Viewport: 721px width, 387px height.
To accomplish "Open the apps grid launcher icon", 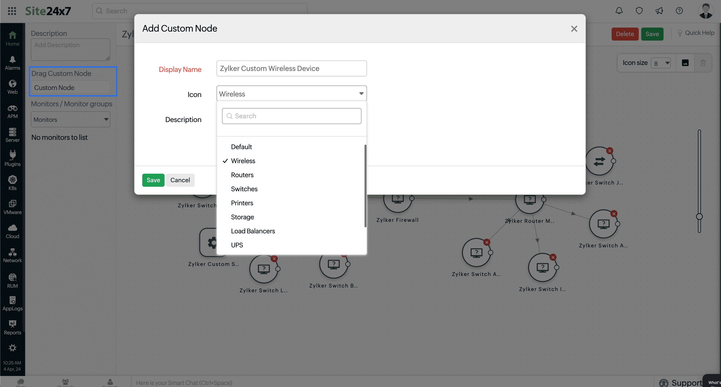I will coord(12,11).
